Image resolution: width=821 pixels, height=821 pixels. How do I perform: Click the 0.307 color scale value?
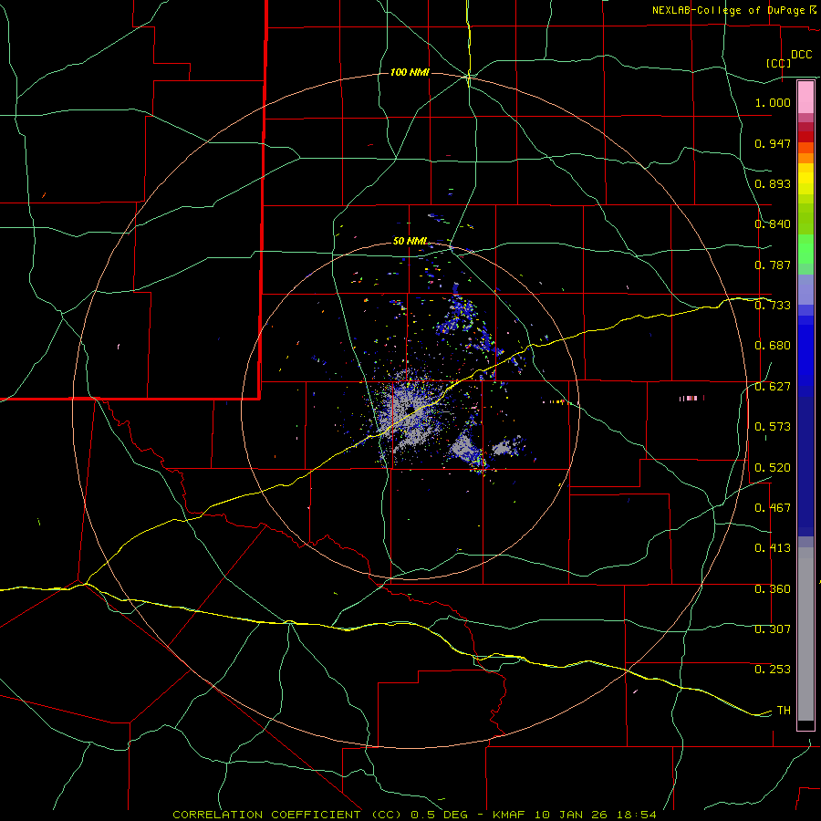[x=773, y=629]
